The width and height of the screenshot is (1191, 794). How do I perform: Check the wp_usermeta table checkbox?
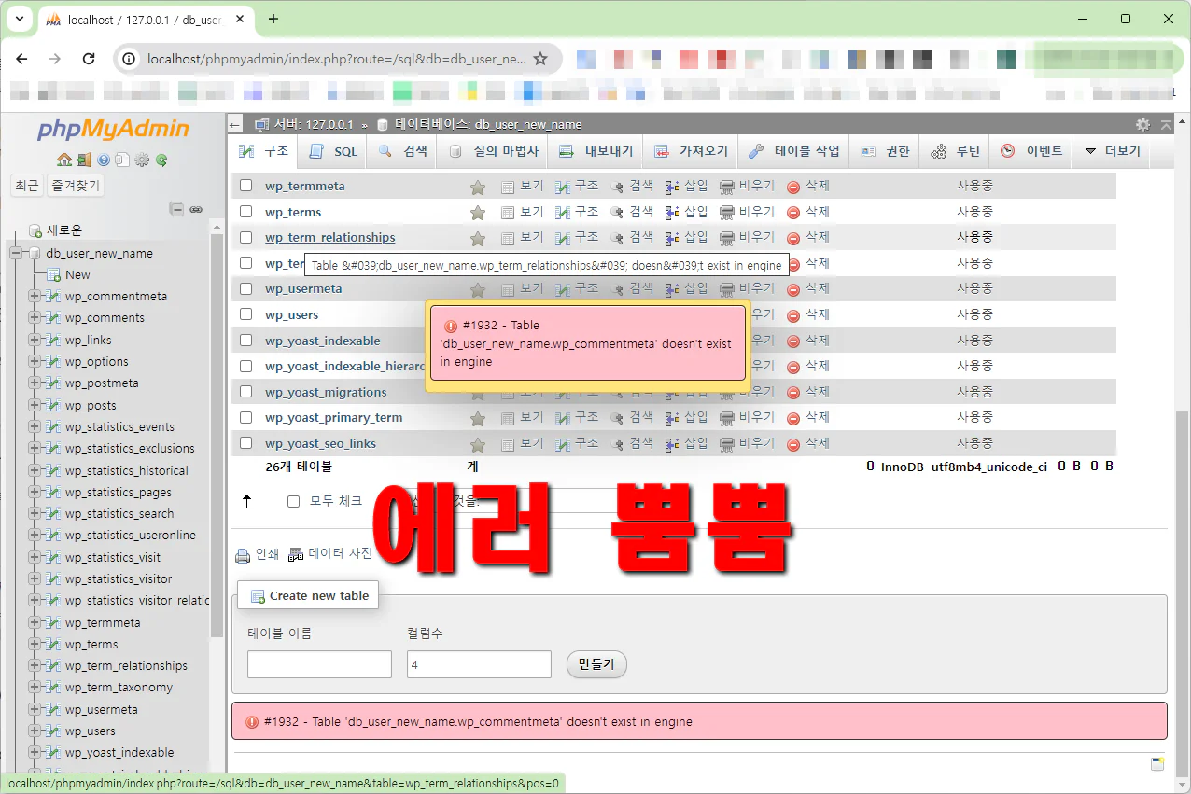click(x=246, y=288)
